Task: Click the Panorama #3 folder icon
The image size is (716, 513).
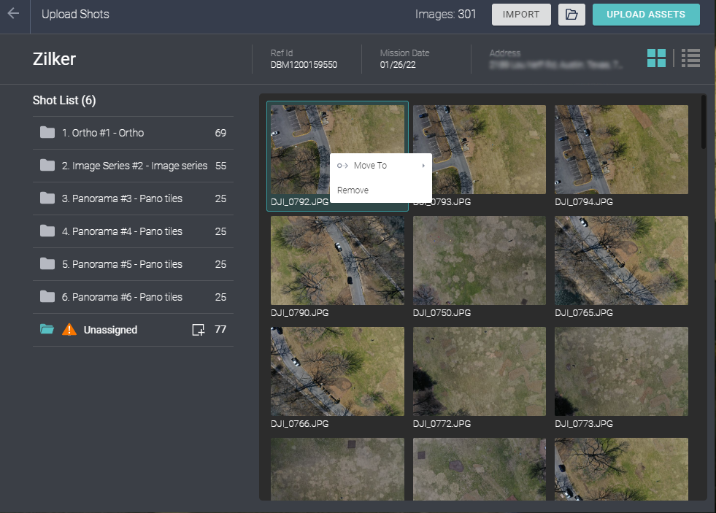Action: click(47, 198)
